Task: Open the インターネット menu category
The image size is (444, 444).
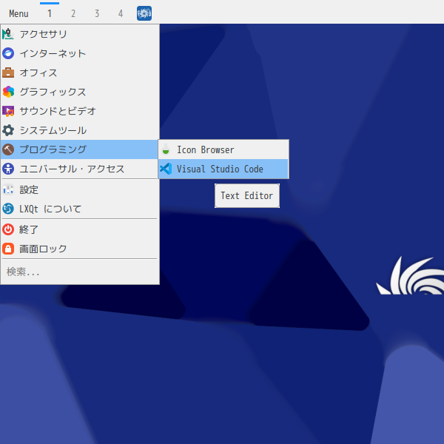Action: click(x=79, y=53)
